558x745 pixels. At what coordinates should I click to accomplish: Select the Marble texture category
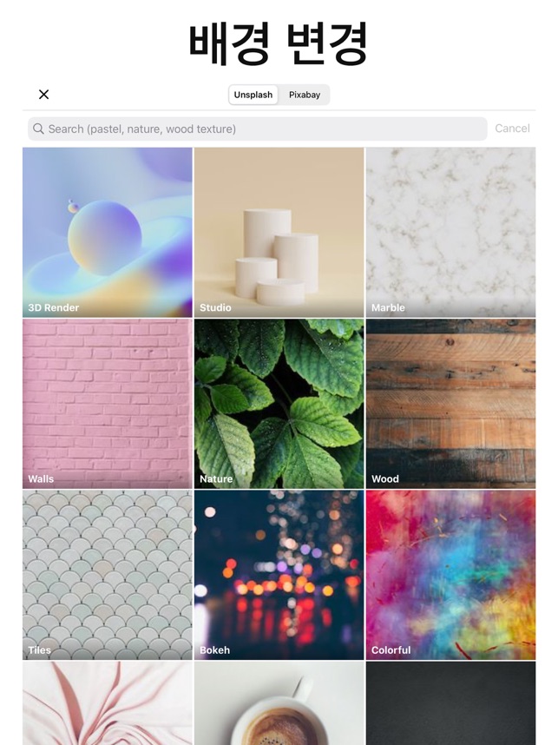tap(450, 233)
